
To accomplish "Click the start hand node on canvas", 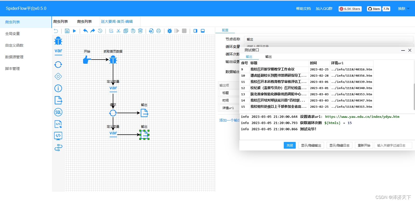I will click(x=87, y=60).
